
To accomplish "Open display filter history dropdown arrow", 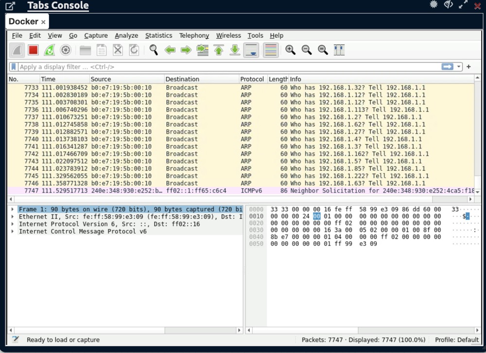I will [458, 67].
